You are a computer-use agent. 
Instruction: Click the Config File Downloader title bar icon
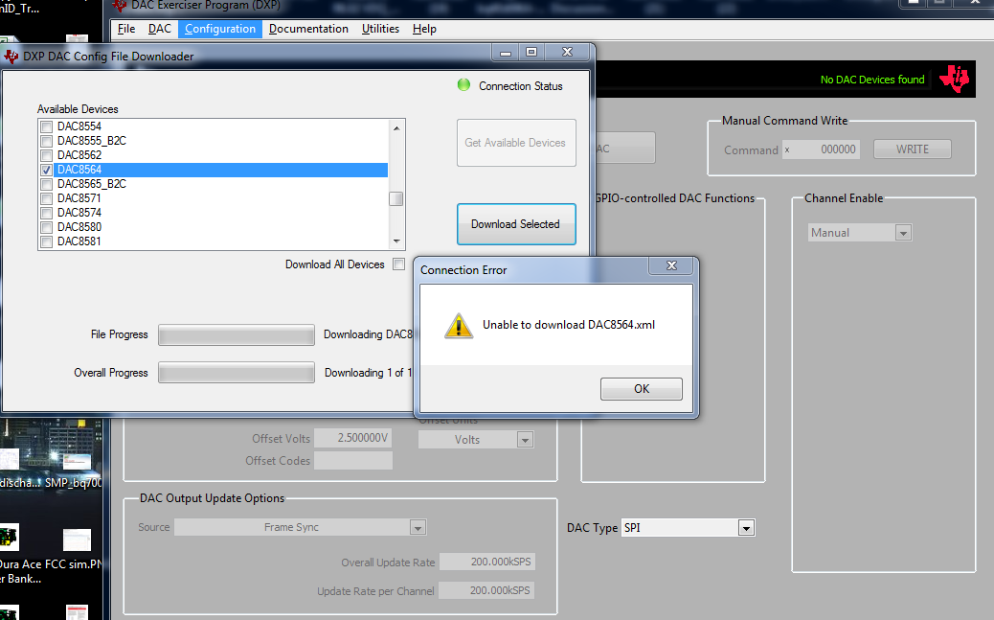coord(11,57)
